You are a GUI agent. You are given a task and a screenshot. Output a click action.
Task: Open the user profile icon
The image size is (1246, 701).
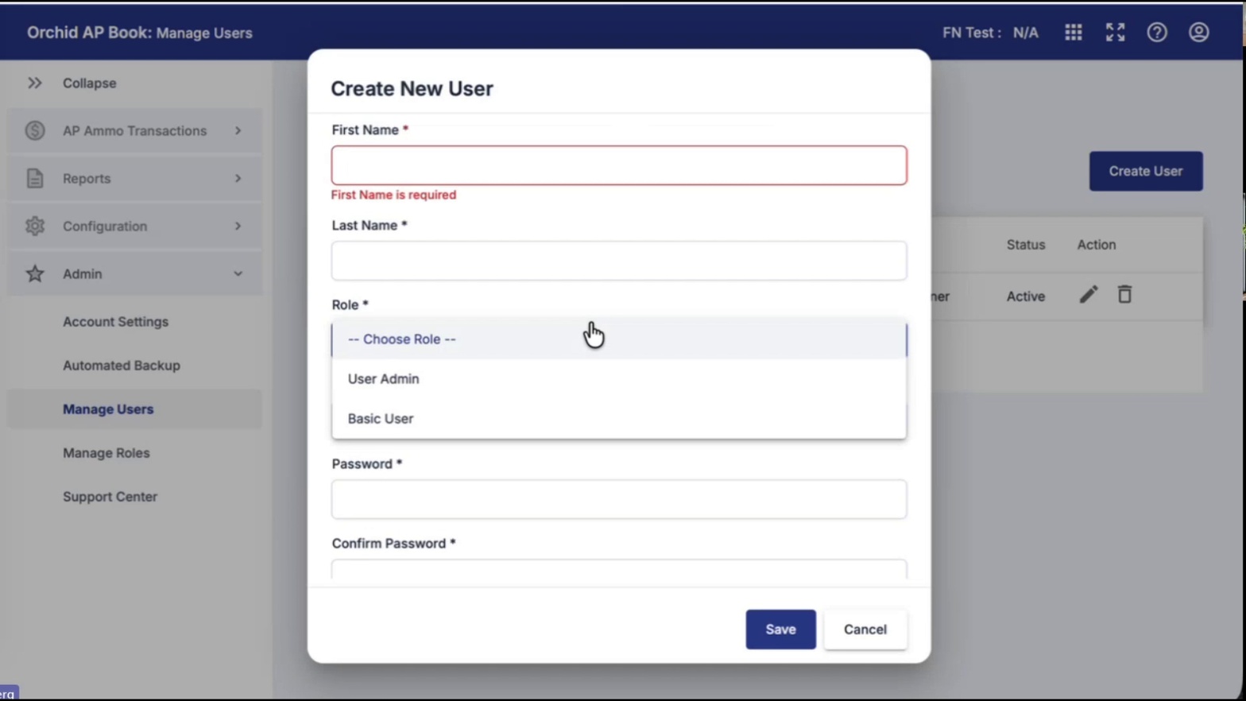click(1199, 32)
